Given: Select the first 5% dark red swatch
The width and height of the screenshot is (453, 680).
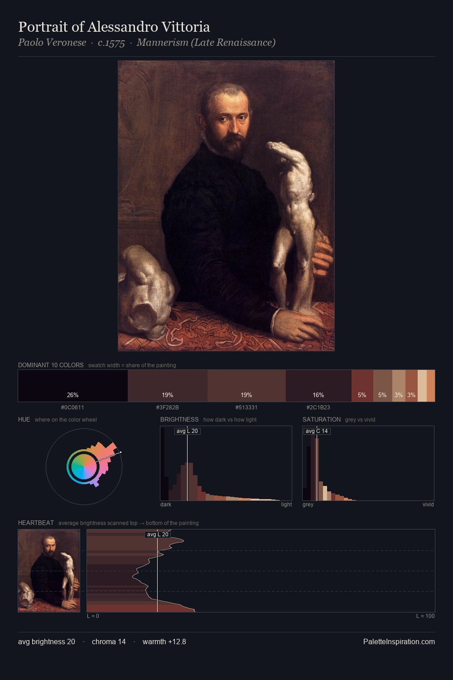Looking at the screenshot, I should click(x=362, y=386).
